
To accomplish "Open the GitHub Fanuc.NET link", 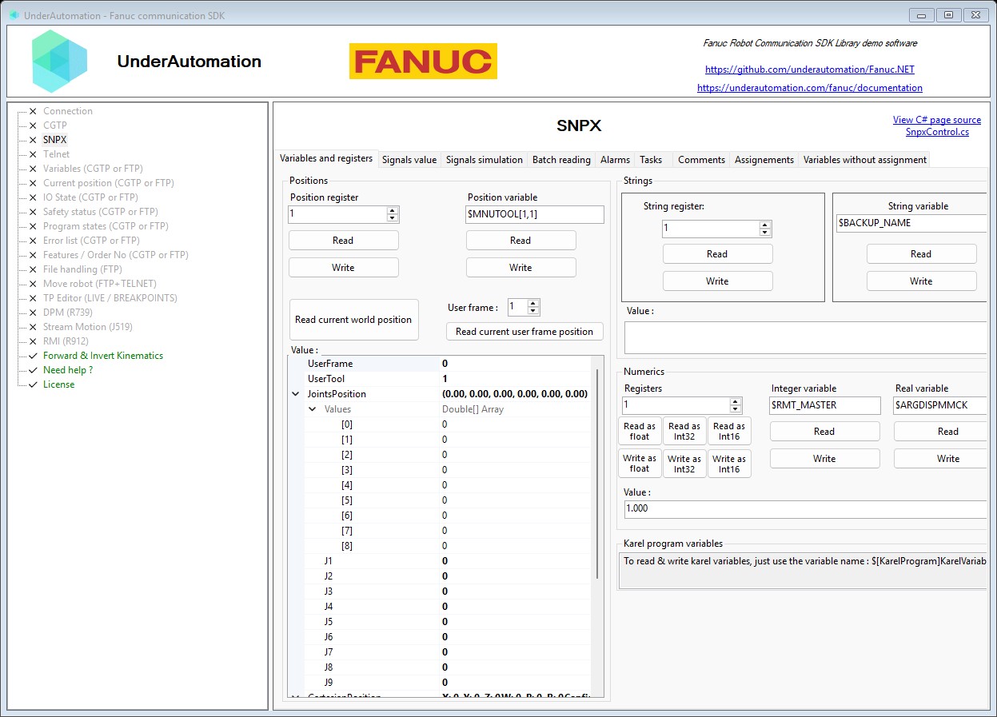I will [810, 70].
